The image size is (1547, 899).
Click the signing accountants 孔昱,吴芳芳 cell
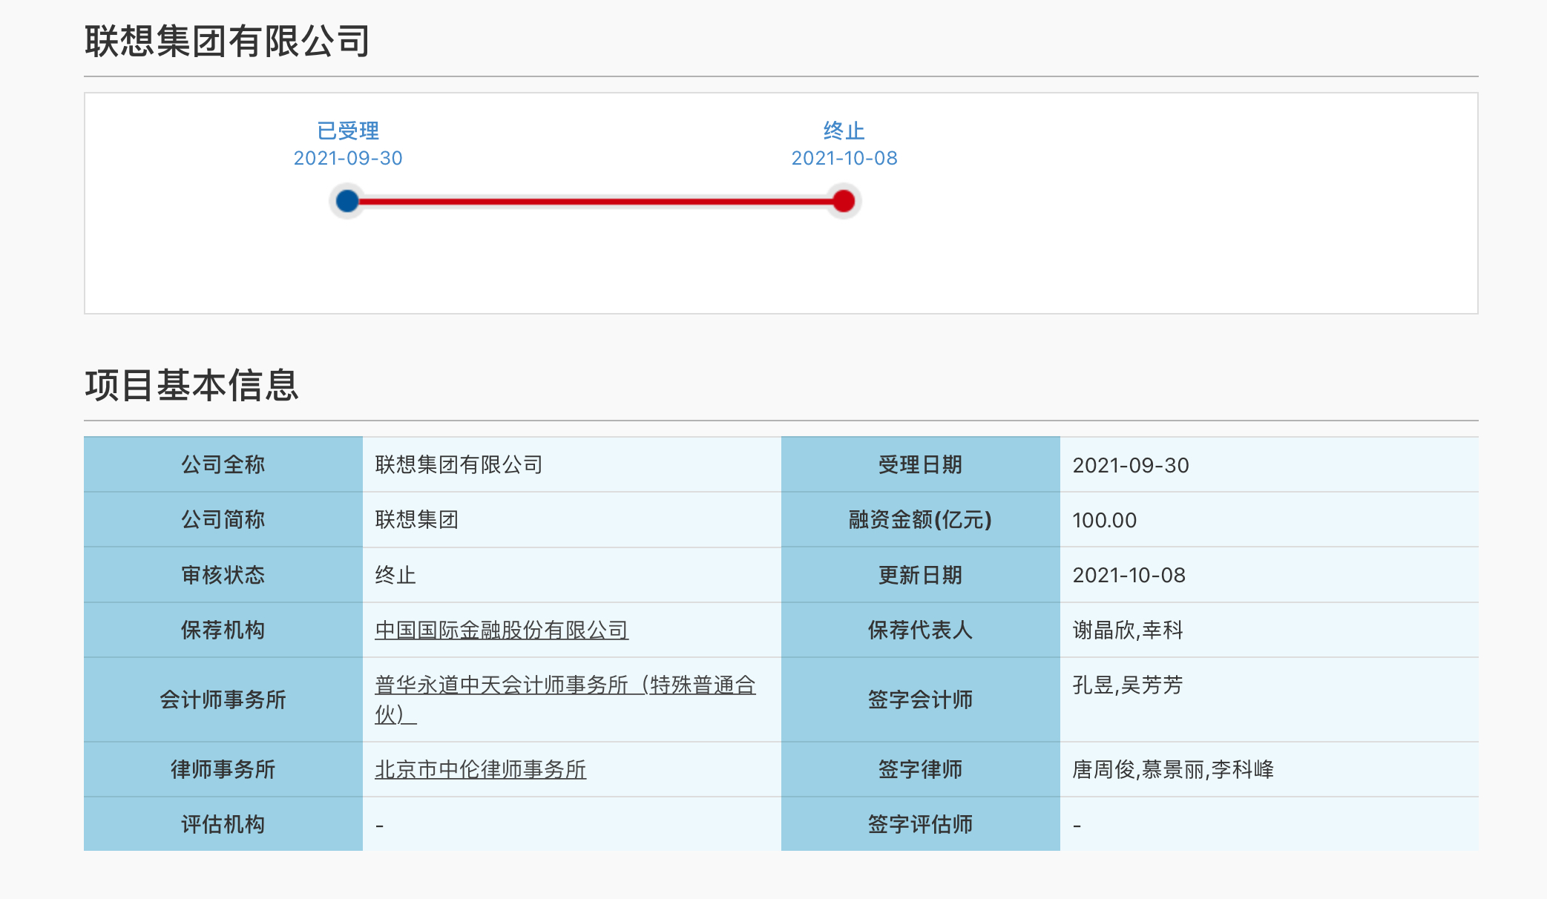pyautogui.click(x=1128, y=685)
